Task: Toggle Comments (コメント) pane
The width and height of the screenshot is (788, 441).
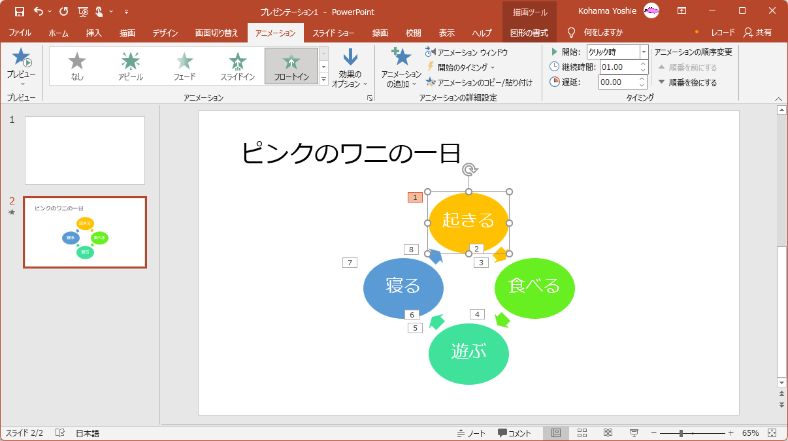Action: click(514, 433)
